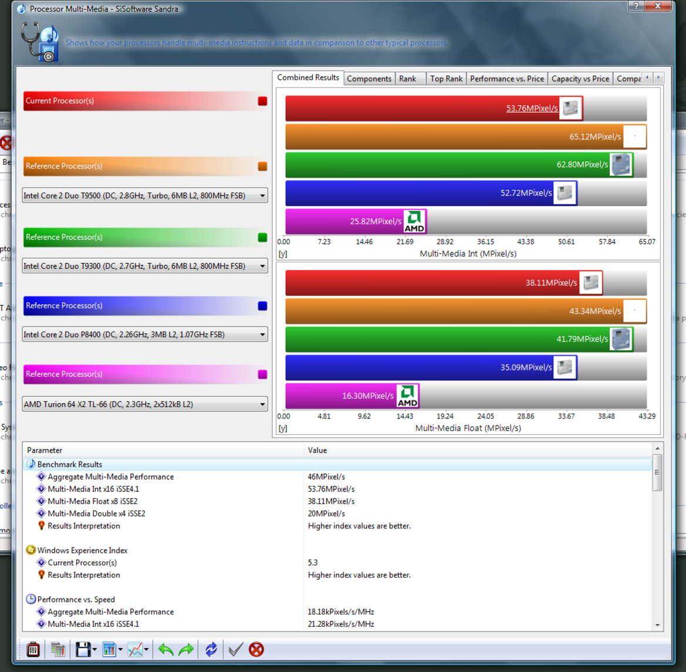
Task: Click the line graph icon
Action: pos(135,649)
